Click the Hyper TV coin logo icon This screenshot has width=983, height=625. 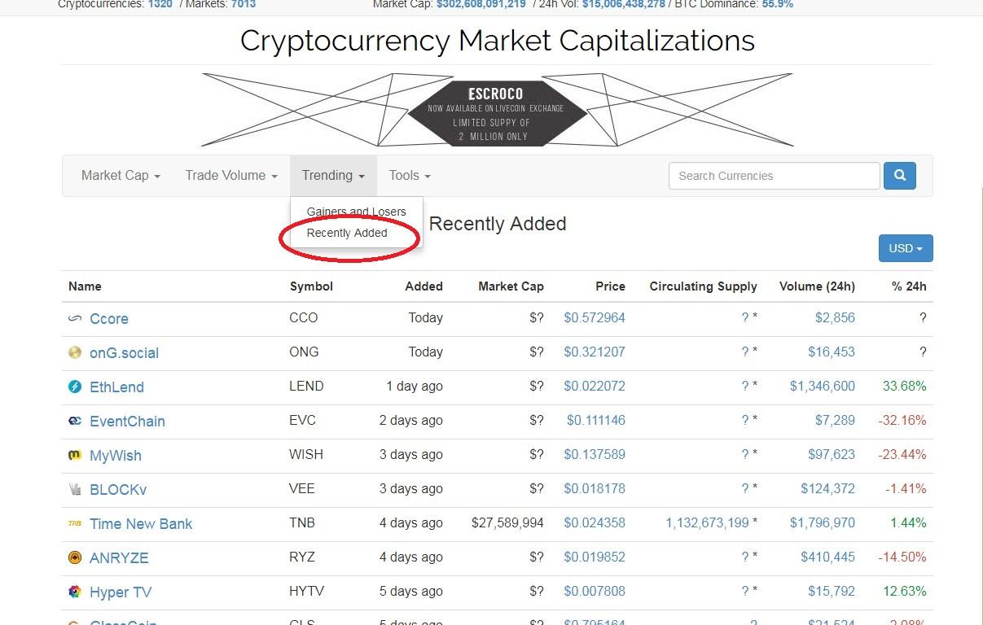click(x=75, y=592)
